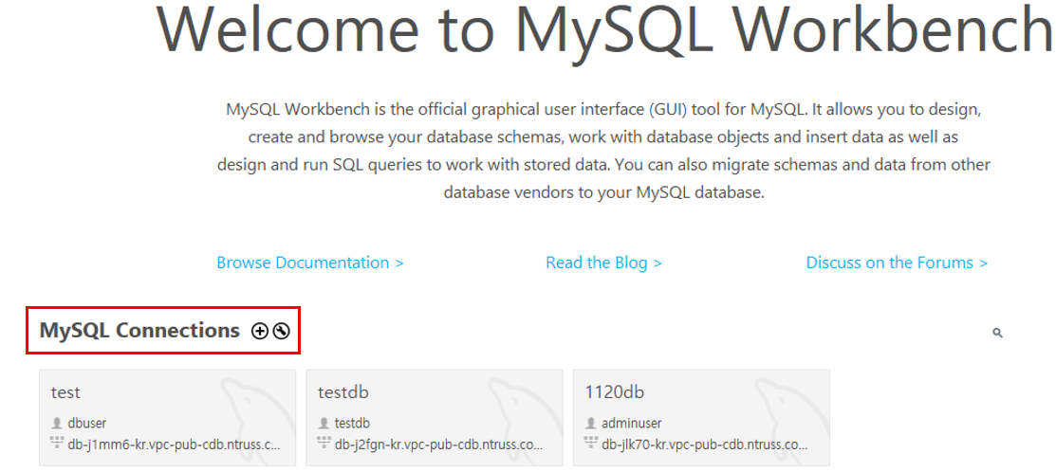Click user icon beside dbuser

(57, 423)
